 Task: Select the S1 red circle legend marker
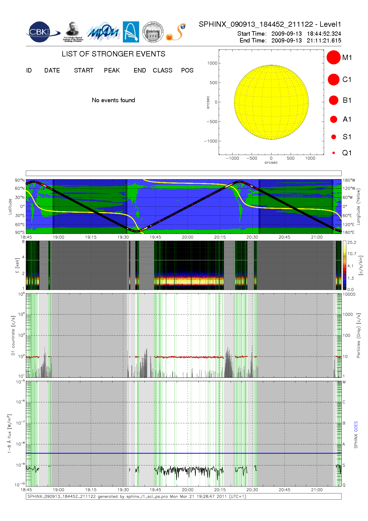334,137
